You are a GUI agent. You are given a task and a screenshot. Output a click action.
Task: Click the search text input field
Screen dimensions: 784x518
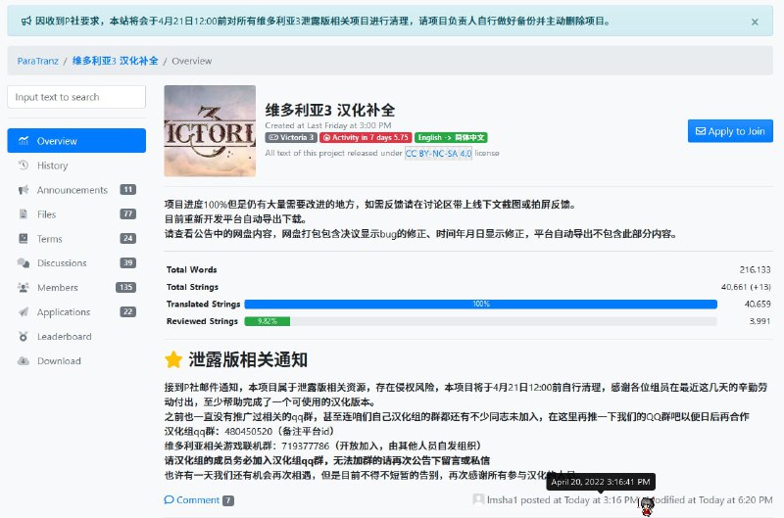pos(76,97)
